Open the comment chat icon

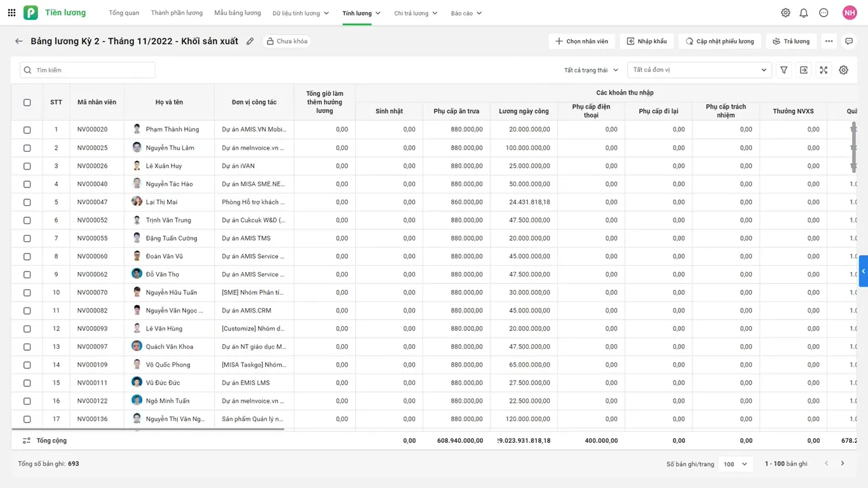coord(848,41)
